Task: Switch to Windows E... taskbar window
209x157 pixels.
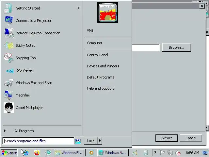Action: click(x=70, y=153)
